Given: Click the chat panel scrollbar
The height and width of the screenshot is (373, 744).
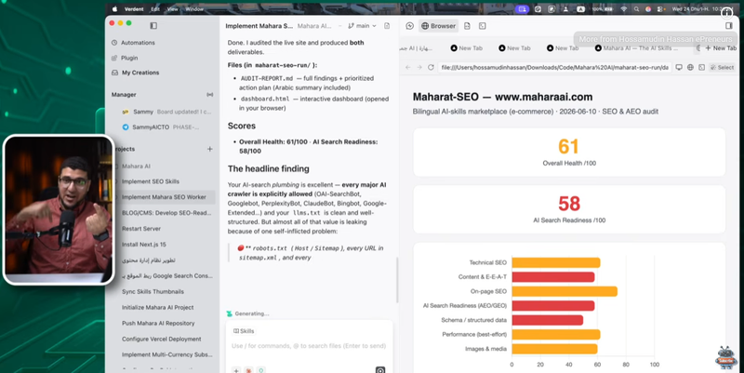Looking at the screenshot, I should (397, 280).
